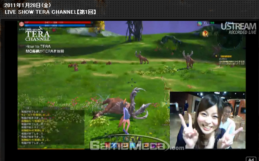The width and height of the screenshot is (259, 161).
Task: Click the LIVE SHOW TERA CHANNEL 第1回 title
Action: [50, 12]
